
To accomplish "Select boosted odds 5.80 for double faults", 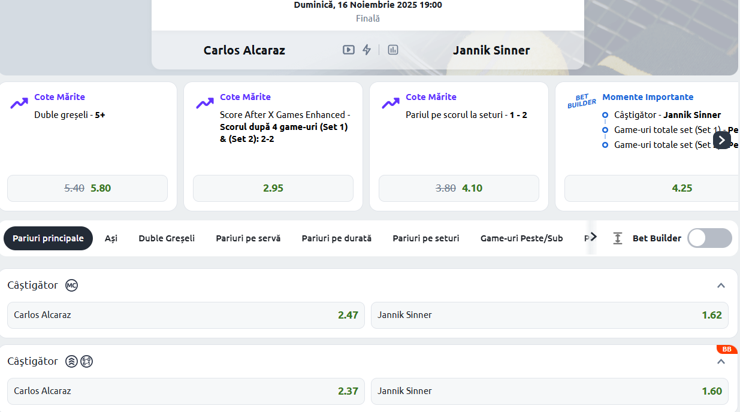I will click(x=87, y=188).
